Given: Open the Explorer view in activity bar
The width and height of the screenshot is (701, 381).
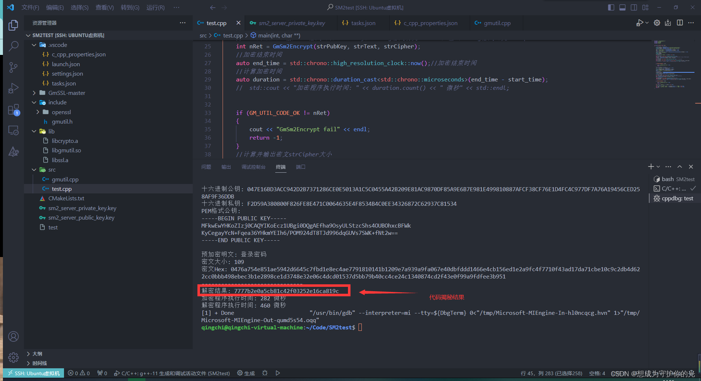Looking at the screenshot, I should (13, 25).
